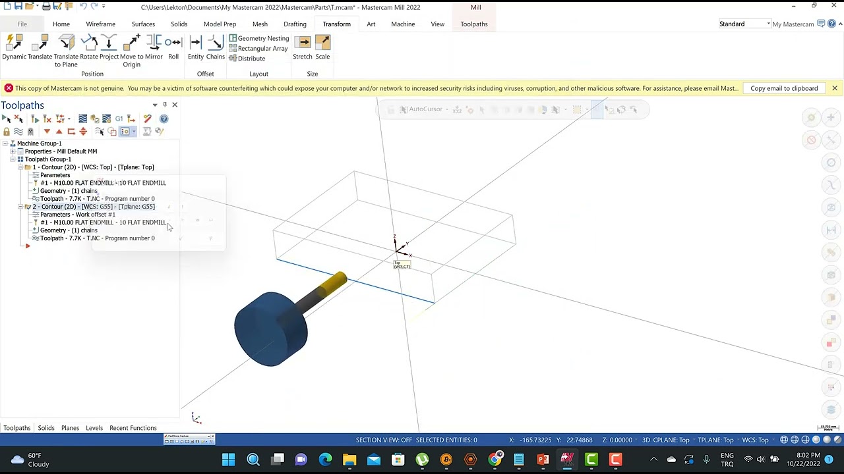Click Distribute in Layout group
Screen dimensions: 844x474
coord(247,58)
